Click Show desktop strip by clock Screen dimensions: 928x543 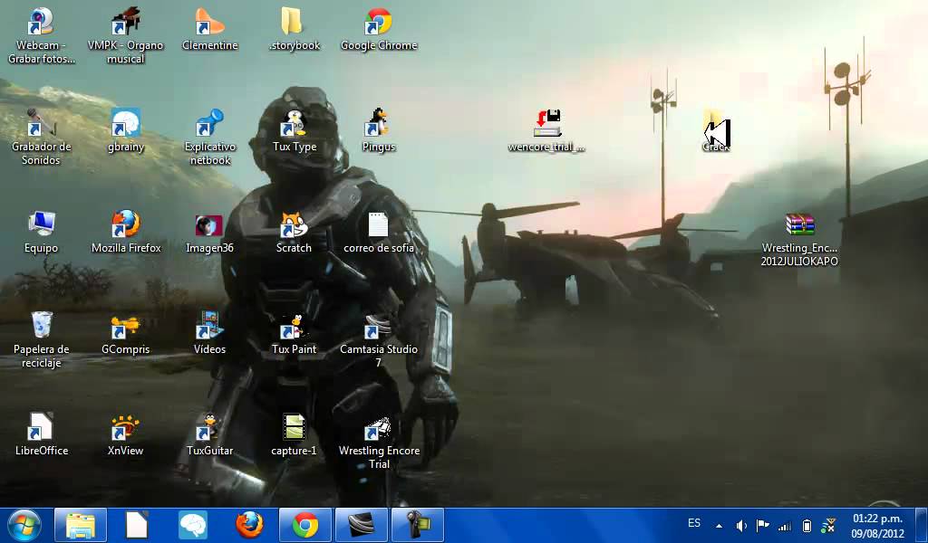point(921,525)
